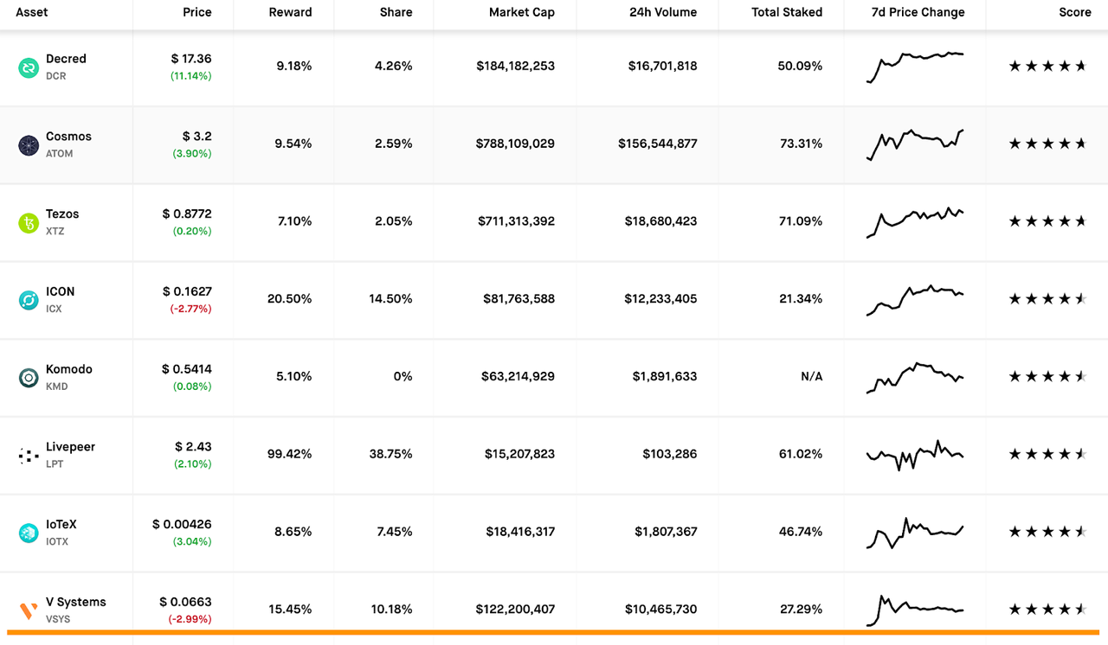The height and width of the screenshot is (645, 1108).
Task: Click the Score column header
Action: coord(1074,13)
